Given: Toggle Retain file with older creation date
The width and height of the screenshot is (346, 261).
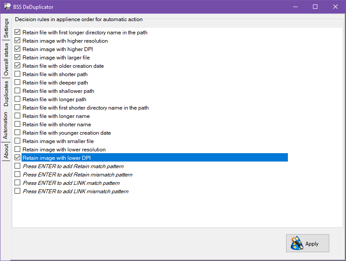Looking at the screenshot, I should click(18, 66).
